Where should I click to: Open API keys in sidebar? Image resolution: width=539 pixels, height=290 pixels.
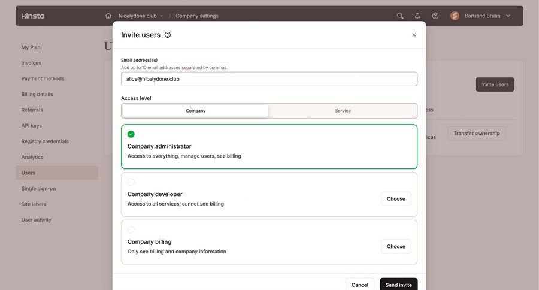click(x=32, y=126)
